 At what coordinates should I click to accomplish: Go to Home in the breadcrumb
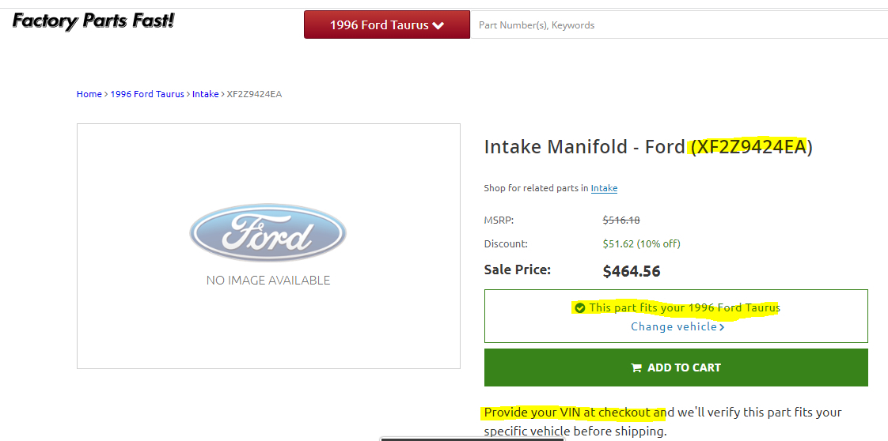(89, 94)
